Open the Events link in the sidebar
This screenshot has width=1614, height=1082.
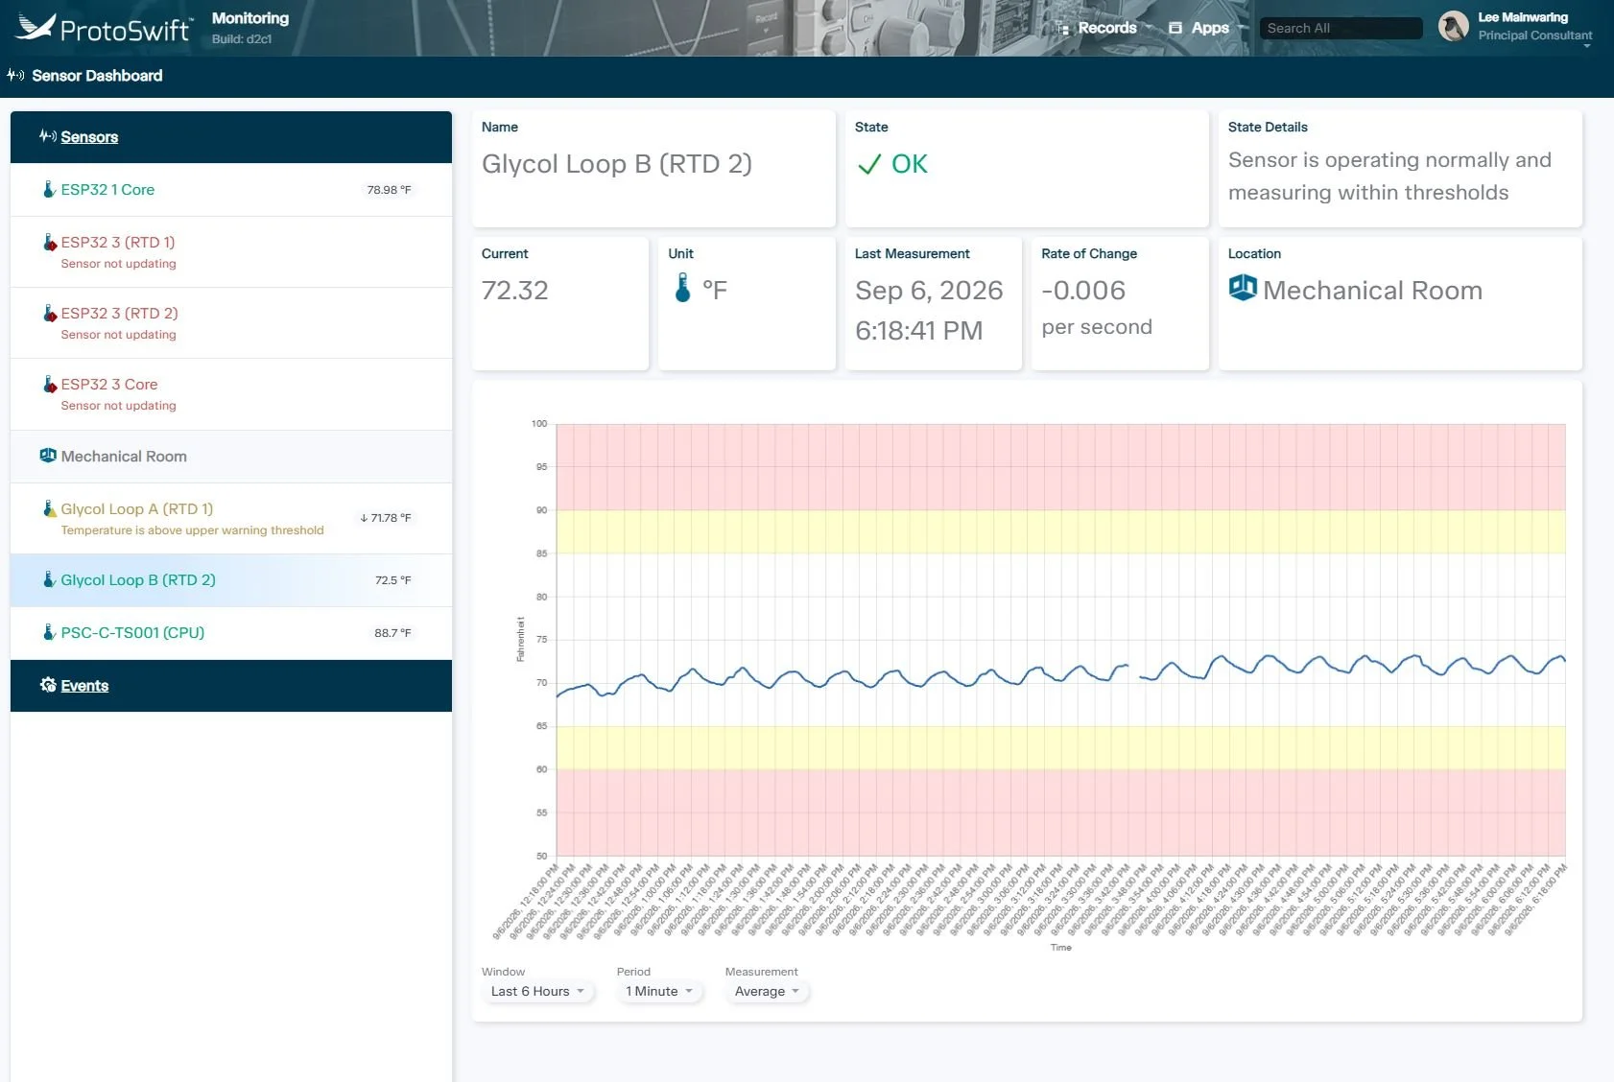coord(84,686)
